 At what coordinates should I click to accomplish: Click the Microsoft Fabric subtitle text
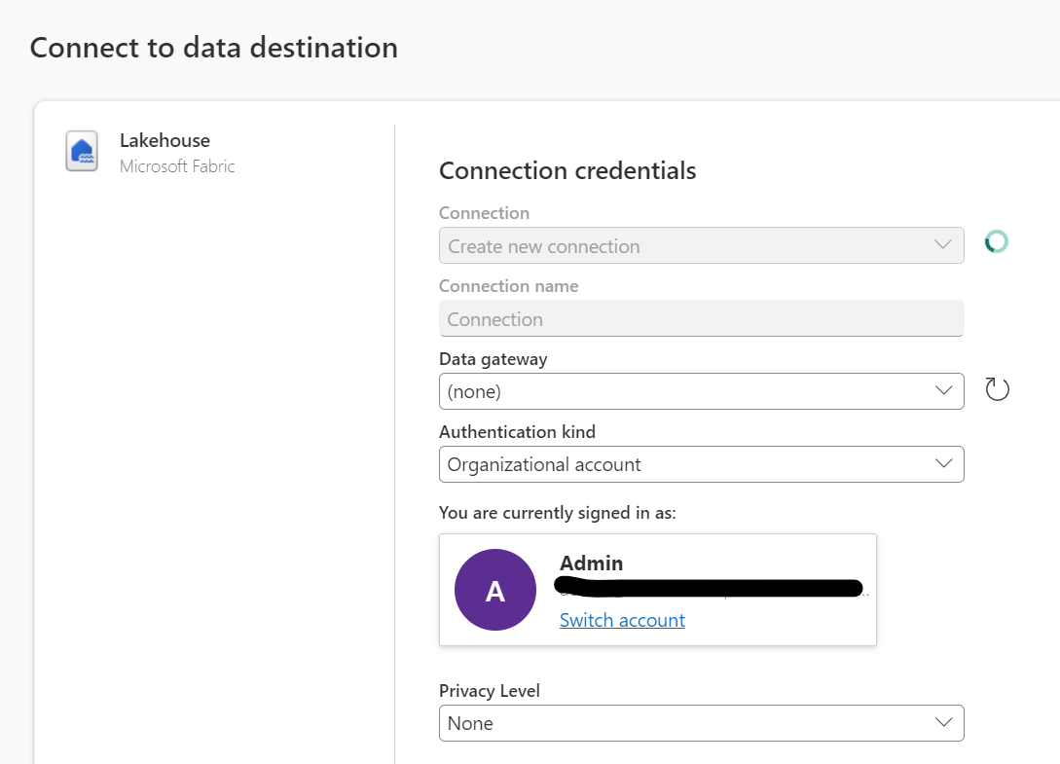pos(177,166)
